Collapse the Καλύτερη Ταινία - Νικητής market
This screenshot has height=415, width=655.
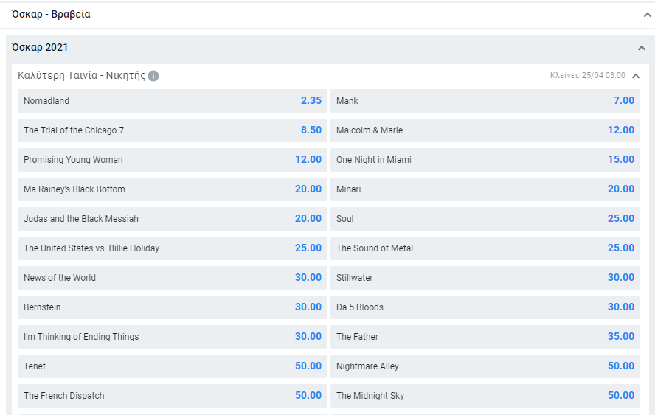point(636,76)
